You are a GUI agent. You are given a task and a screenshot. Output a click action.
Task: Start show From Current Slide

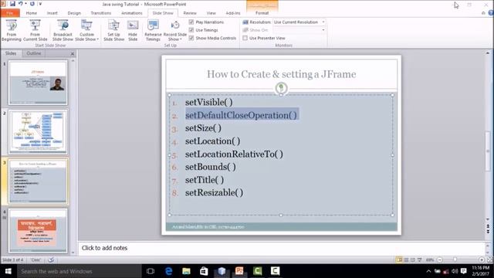[x=36, y=30]
